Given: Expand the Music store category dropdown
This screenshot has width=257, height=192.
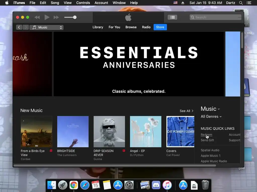Looking at the screenshot, I should [x=210, y=109].
